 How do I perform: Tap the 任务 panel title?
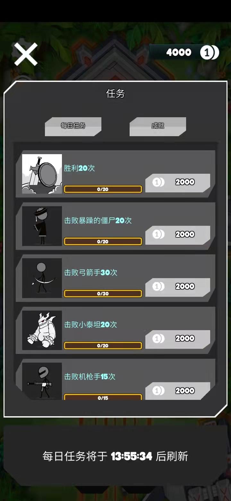(x=116, y=93)
